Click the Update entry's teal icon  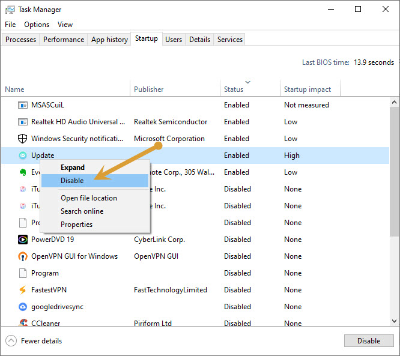[23, 155]
